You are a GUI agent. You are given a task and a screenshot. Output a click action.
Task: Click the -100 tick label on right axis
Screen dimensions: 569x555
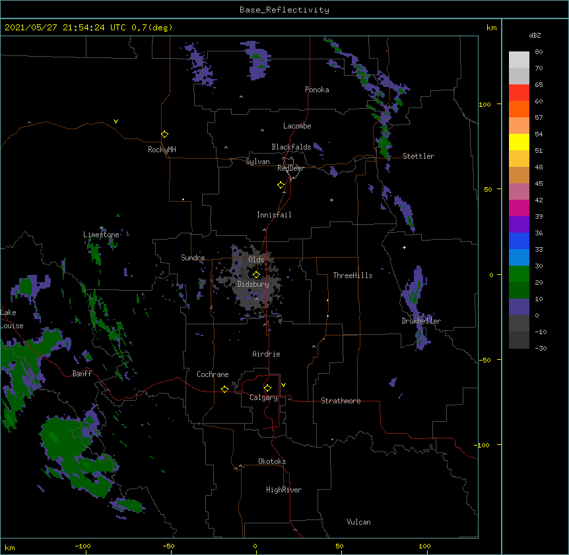pos(483,445)
